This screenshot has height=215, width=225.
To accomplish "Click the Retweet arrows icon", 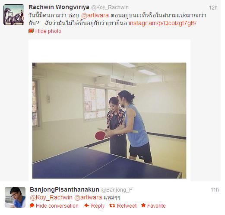I will [112, 205].
